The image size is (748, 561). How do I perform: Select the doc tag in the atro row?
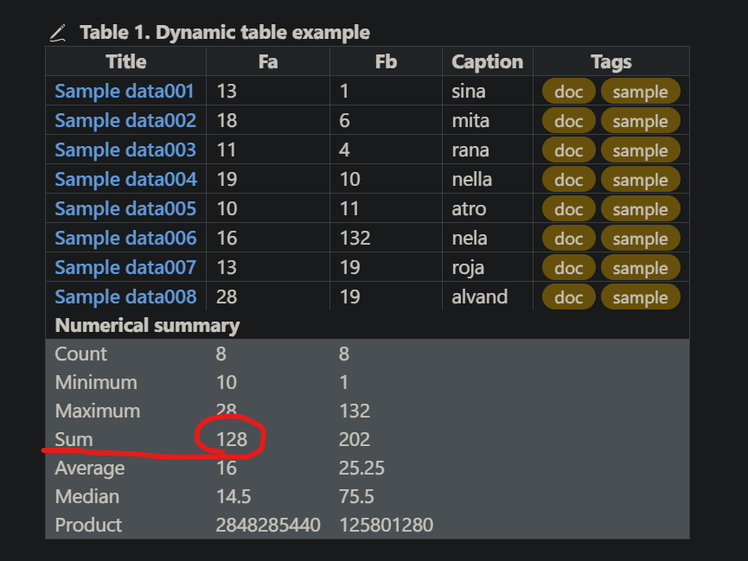tap(569, 209)
